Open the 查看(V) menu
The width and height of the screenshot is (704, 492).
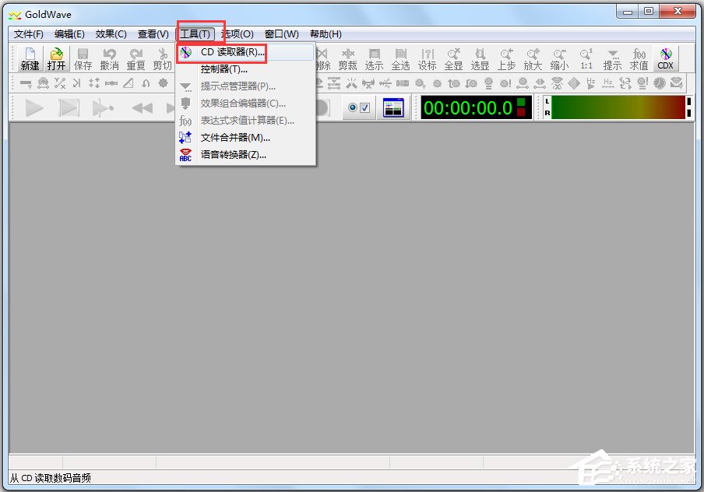[x=153, y=34]
